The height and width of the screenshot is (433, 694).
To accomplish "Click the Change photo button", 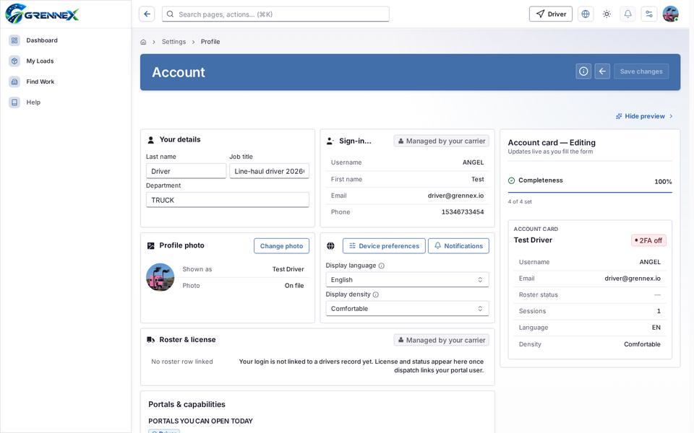I will (x=281, y=246).
